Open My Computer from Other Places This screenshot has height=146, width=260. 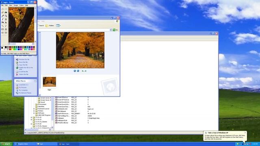[x=23, y=90]
